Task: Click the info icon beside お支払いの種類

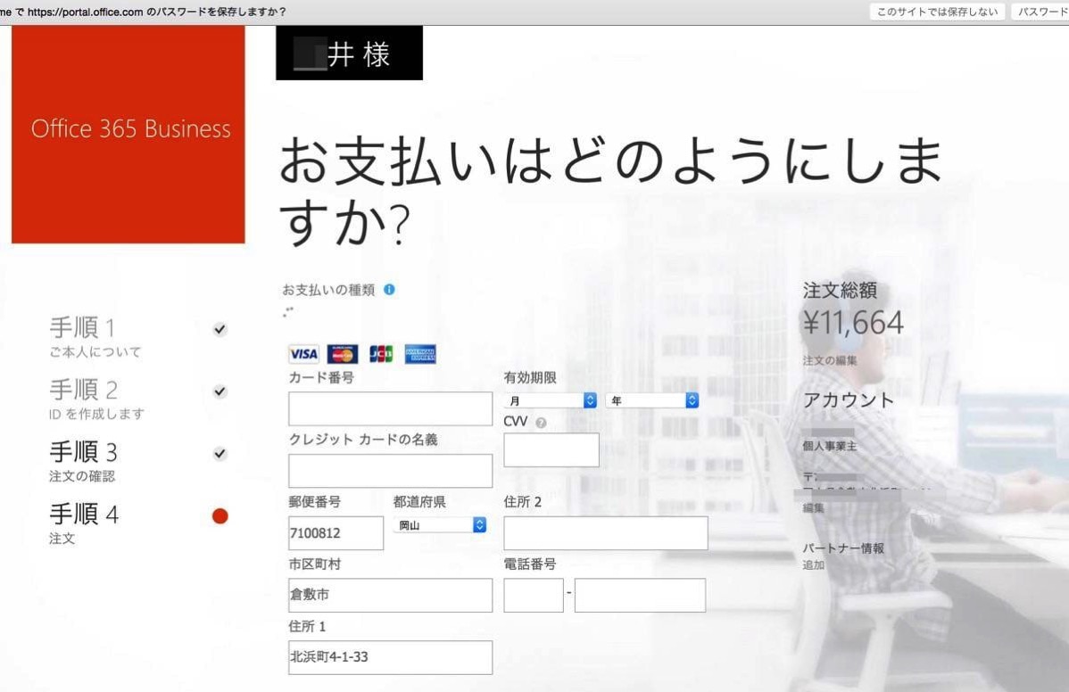Action: tap(389, 290)
